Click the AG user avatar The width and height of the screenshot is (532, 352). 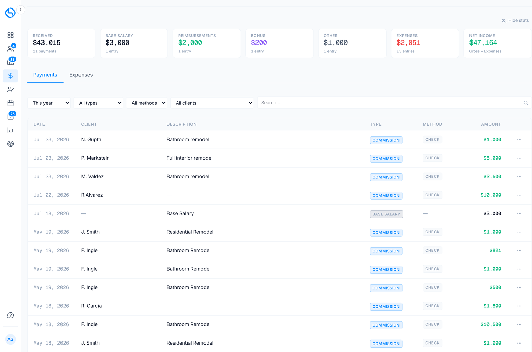point(11,339)
